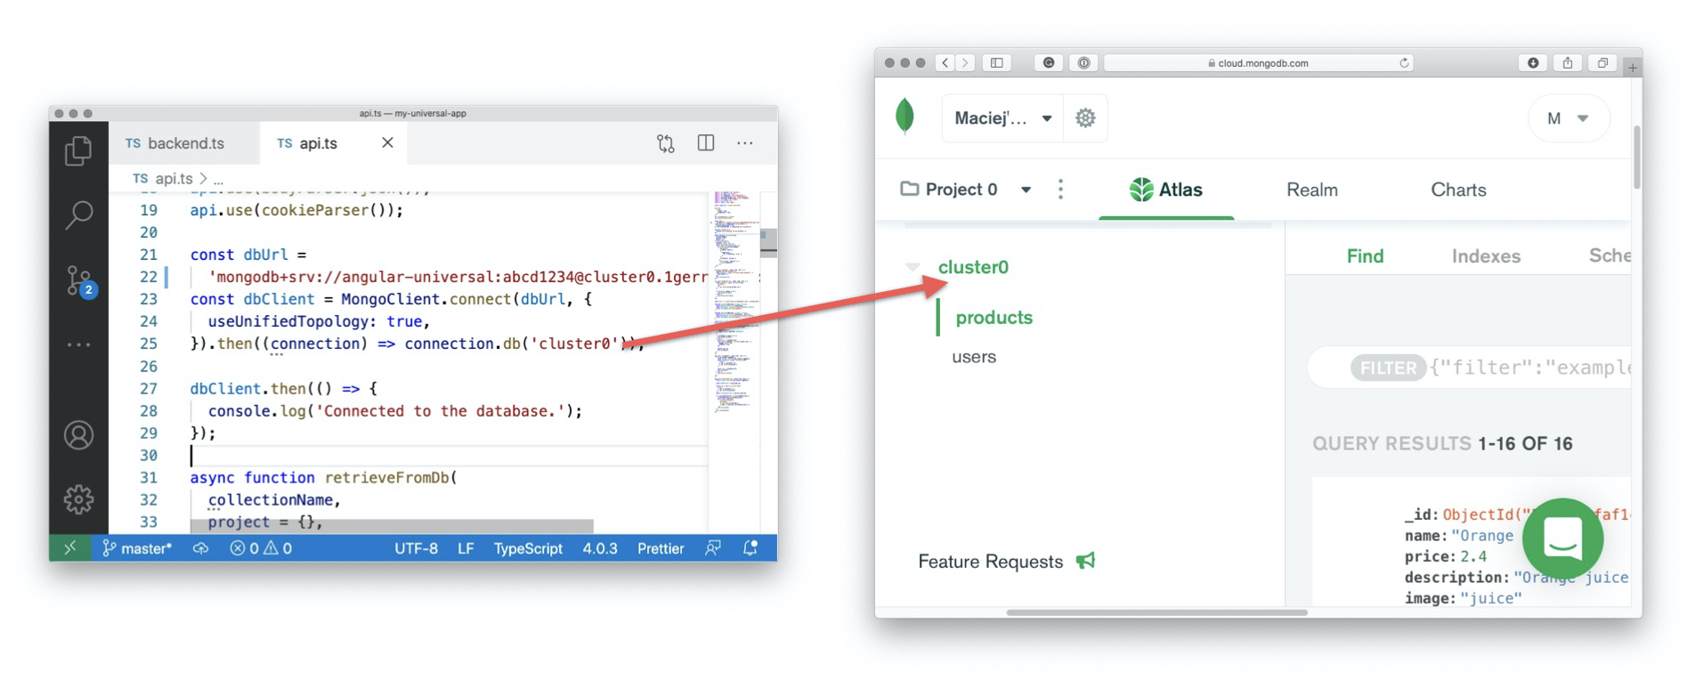Toggle the Safari sidebar

pyautogui.click(x=997, y=63)
